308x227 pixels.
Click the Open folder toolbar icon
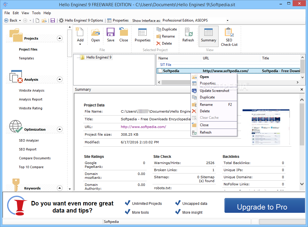pyautogui.click(x=44, y=20)
